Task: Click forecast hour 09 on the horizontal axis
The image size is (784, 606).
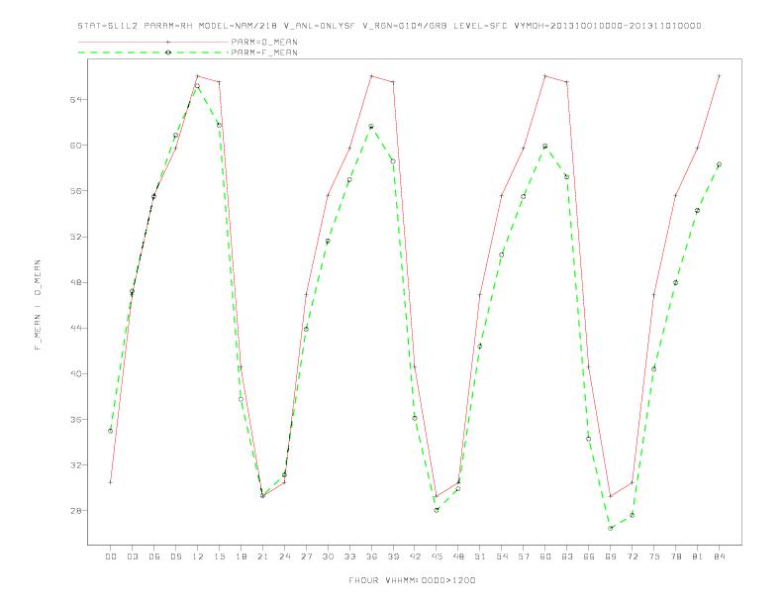Action: click(x=175, y=556)
